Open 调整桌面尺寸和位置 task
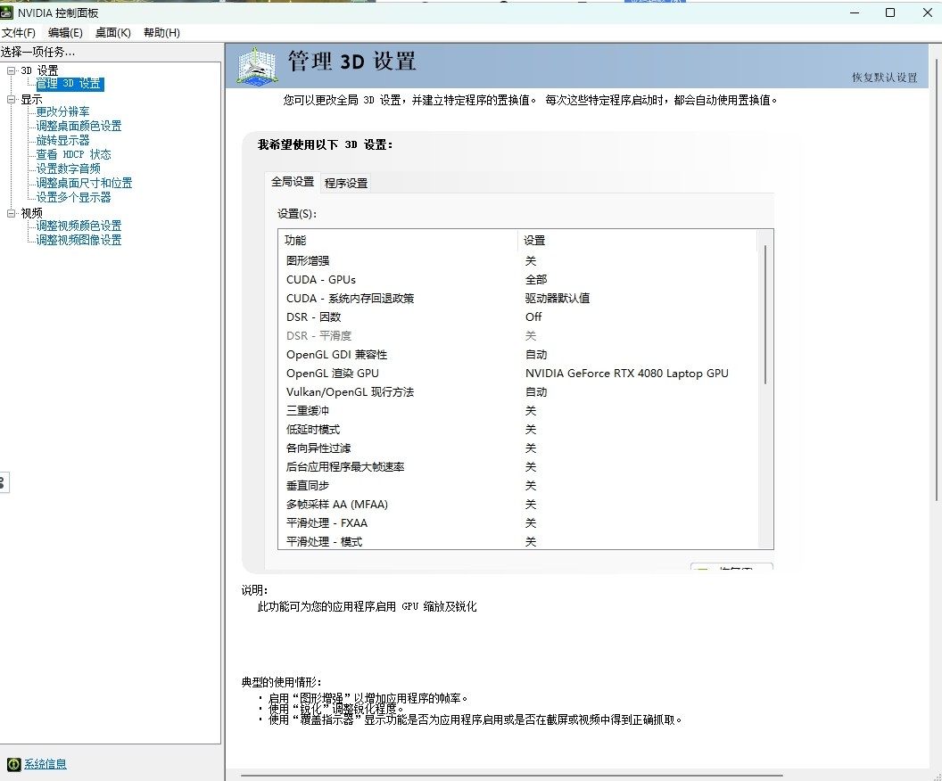Screen dimensions: 942x781 pyautogui.click(x=84, y=183)
